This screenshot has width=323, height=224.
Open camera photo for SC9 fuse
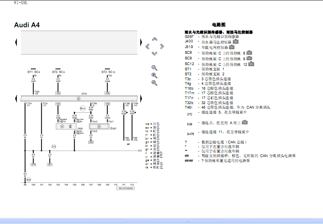[249, 58]
